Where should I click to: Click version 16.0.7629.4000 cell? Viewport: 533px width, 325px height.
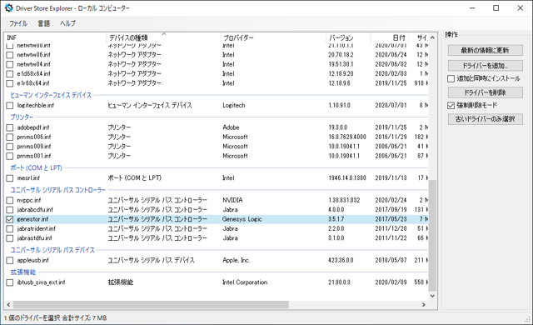click(347, 137)
